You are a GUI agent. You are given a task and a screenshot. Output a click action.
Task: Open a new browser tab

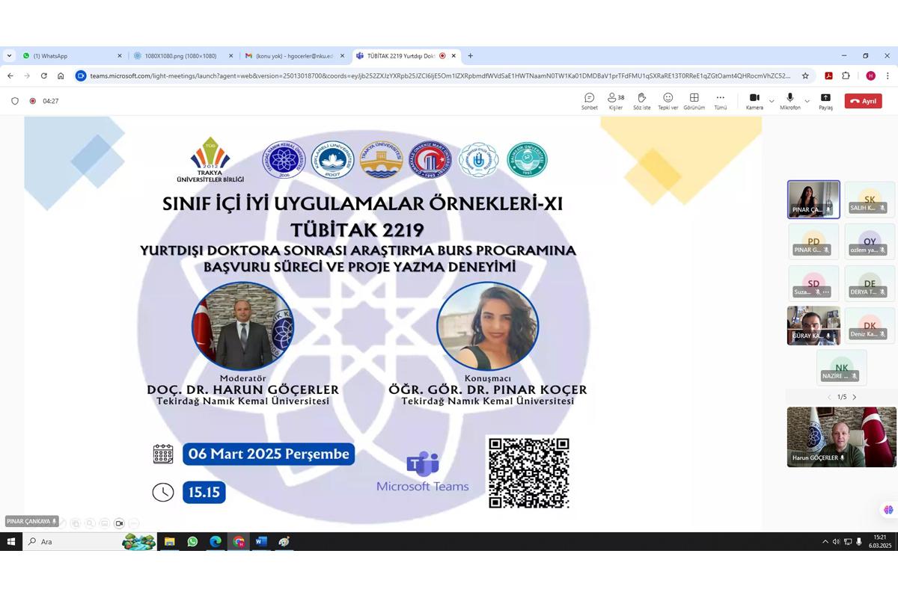click(470, 56)
